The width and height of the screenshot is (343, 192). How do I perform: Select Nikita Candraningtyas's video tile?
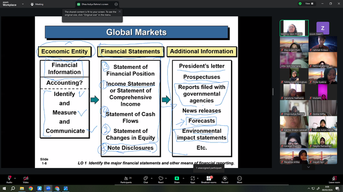pyautogui.click(x=294, y=76)
